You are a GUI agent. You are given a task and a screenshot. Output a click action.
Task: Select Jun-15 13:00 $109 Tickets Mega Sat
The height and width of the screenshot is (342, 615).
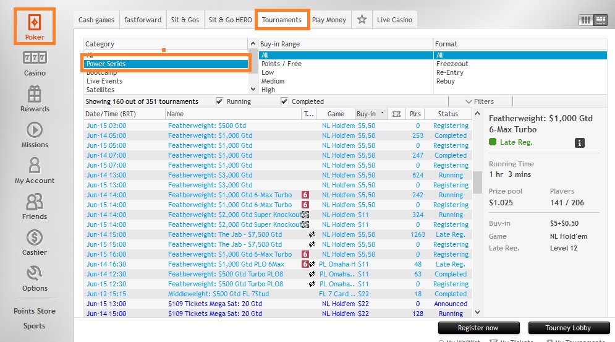pyautogui.click(x=278, y=304)
